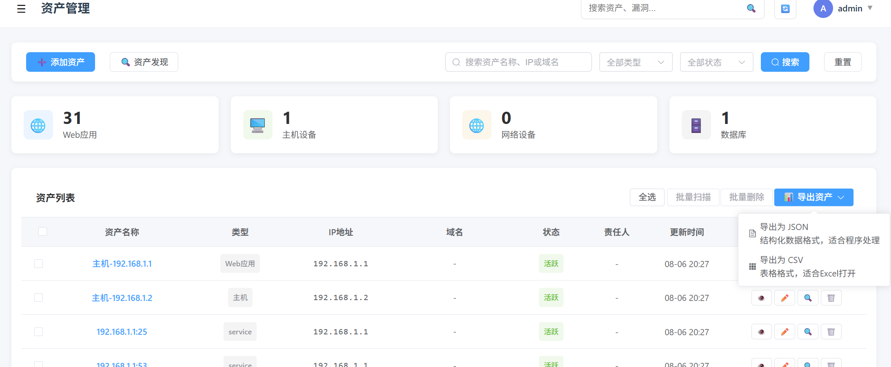The height and width of the screenshot is (367, 891).
Task: Open the hamburger menu in the header
Action: (21, 9)
